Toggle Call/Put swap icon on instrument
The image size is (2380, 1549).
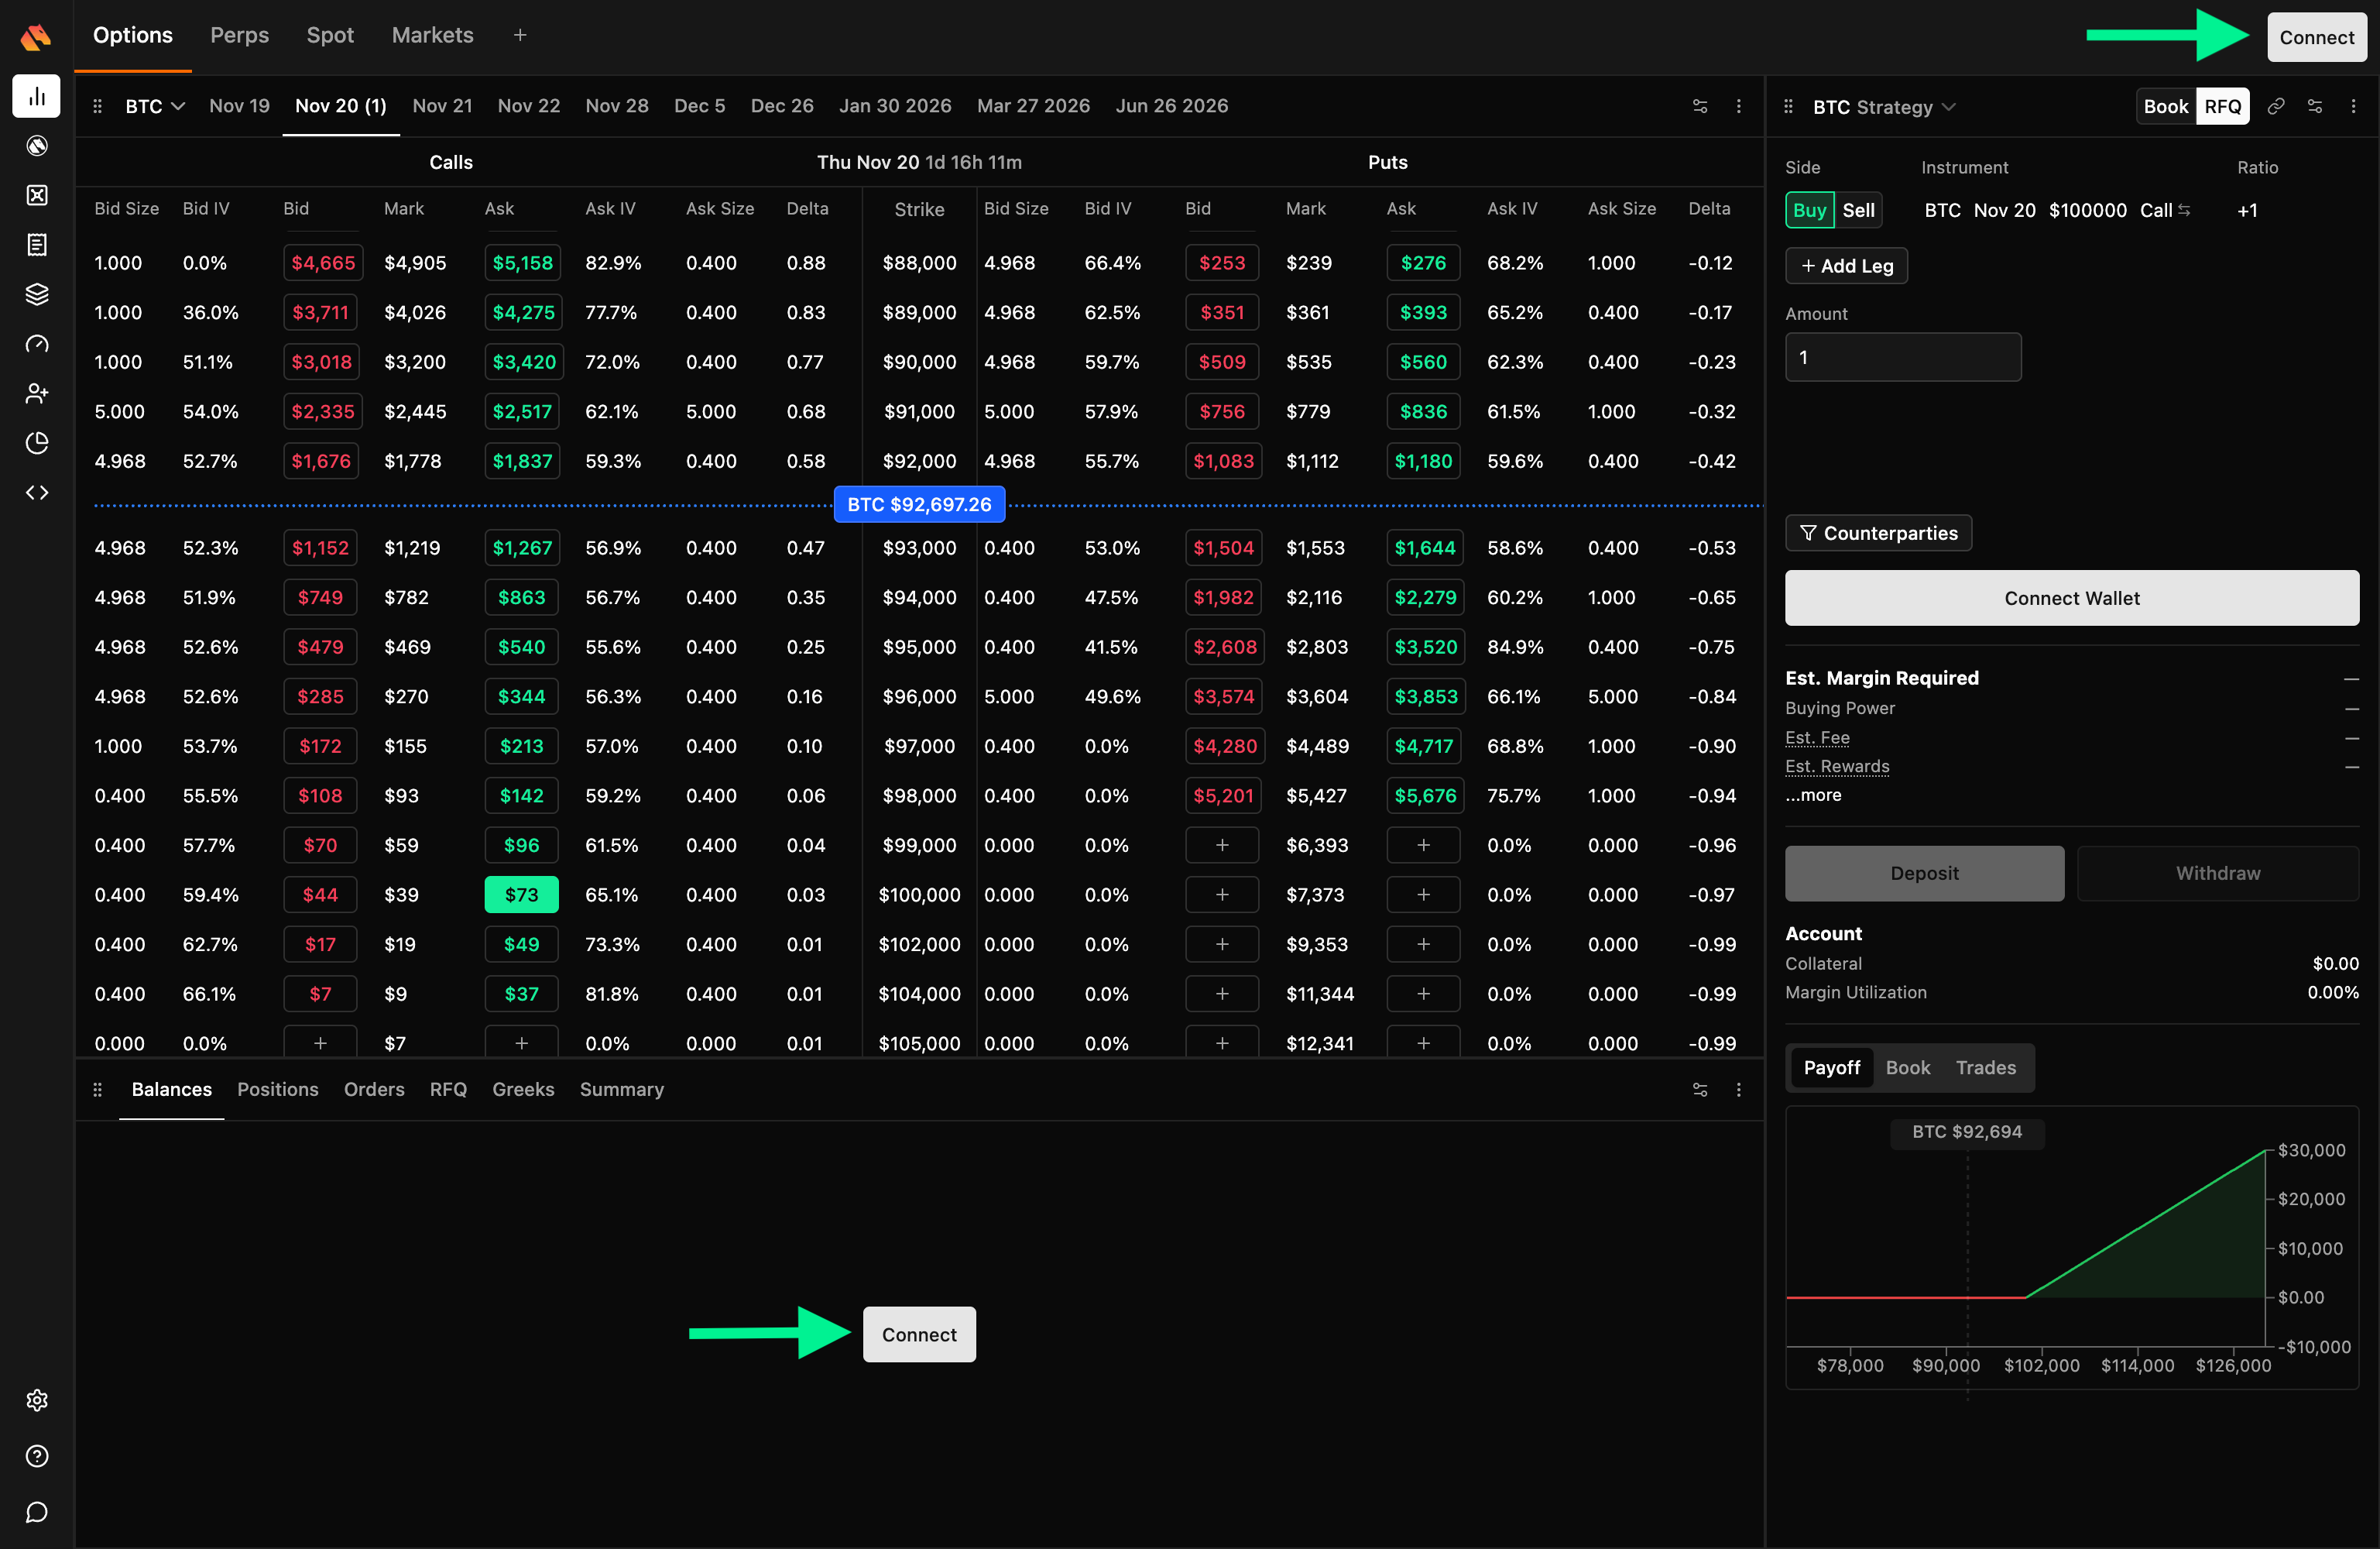tap(2184, 210)
